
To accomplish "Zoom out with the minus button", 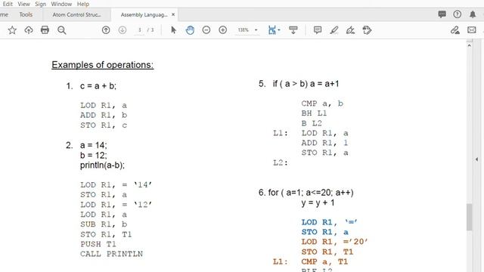I will tap(206, 30).
